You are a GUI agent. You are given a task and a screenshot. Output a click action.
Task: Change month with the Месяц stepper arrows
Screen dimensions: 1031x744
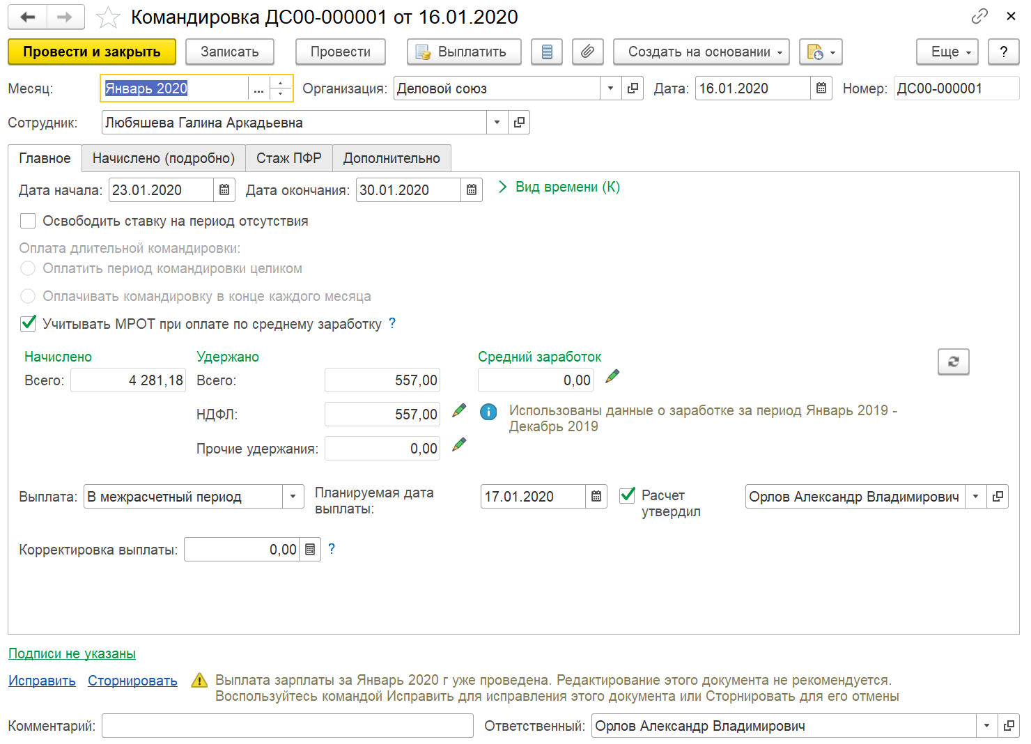[281, 88]
